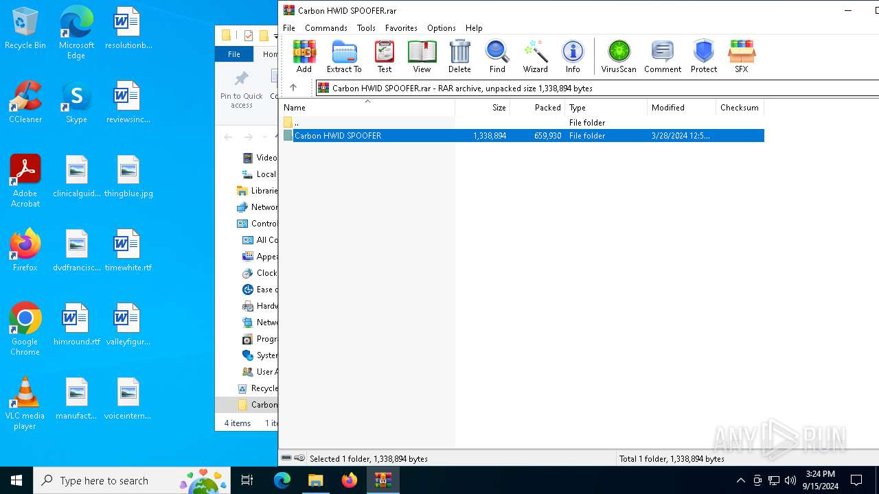This screenshot has width=879, height=494.
Task: Open the File tab in File Explorer
Action: click(234, 54)
